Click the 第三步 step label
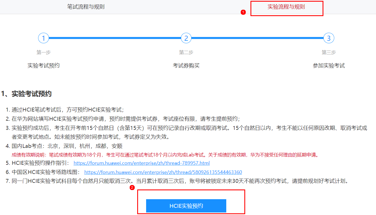 pyautogui.click(x=329, y=52)
